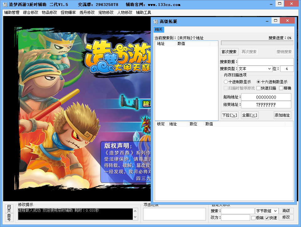Open the 宠物修改 menu
Viewport: 301px width, 227px height.
pyautogui.click(x=106, y=13)
